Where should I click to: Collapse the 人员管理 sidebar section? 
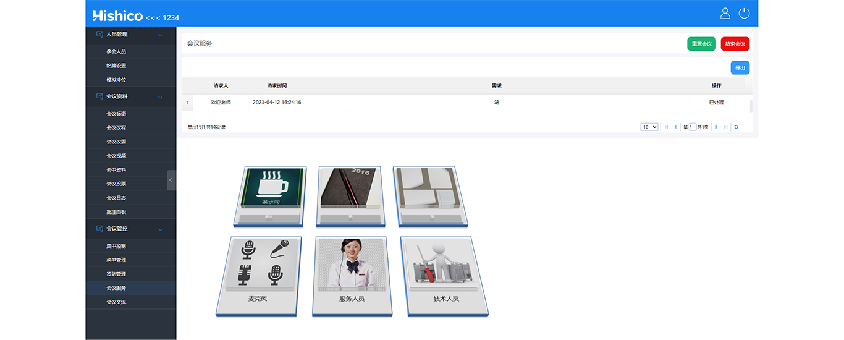(x=160, y=35)
